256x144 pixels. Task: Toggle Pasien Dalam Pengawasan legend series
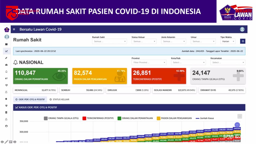[174, 118]
